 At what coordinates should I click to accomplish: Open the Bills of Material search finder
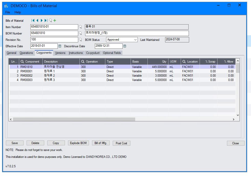pyautogui.click(x=50, y=20)
